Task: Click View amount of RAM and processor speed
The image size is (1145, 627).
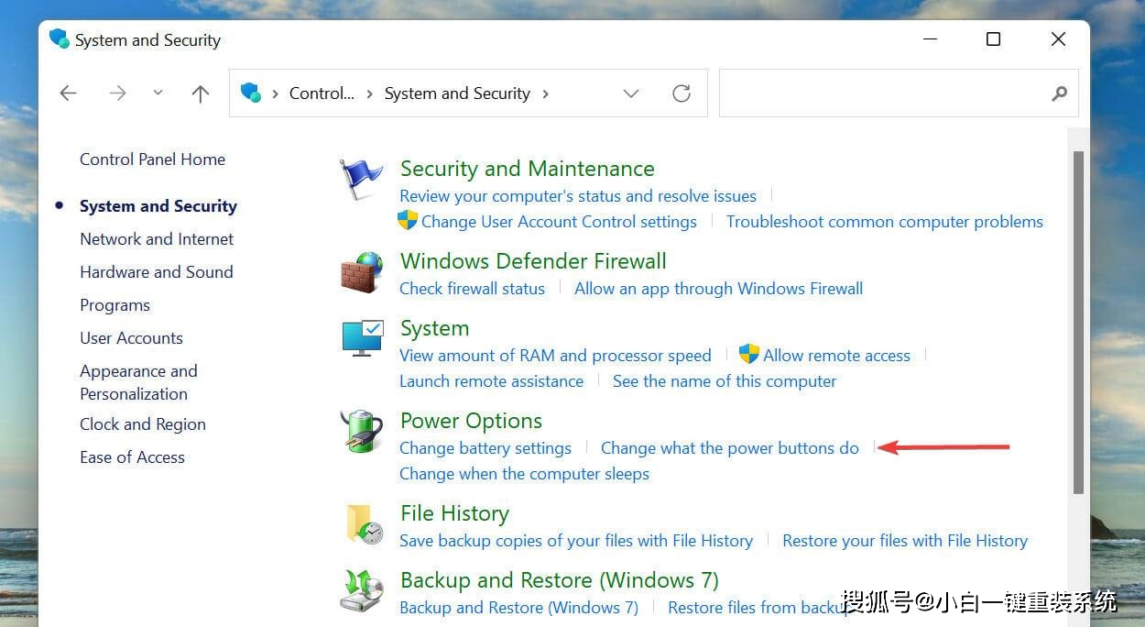Action: (555, 356)
